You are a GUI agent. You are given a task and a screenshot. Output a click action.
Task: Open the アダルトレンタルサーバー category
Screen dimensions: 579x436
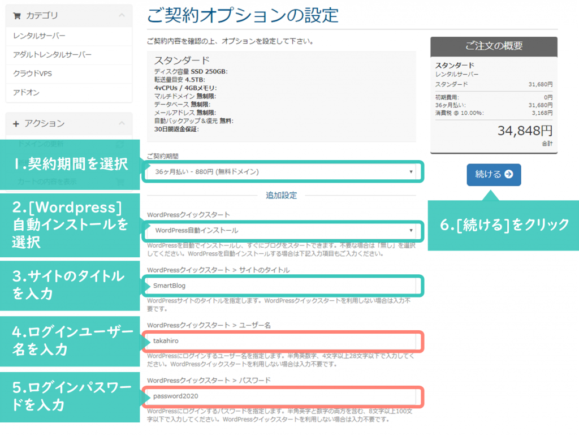tap(69, 55)
